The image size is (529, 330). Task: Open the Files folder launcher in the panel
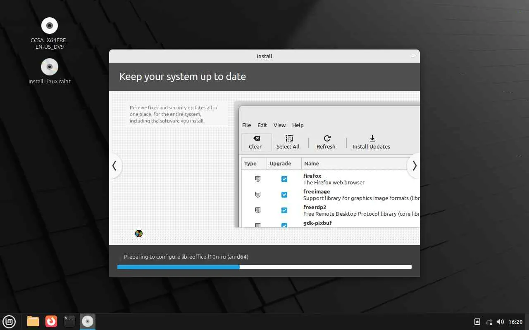pyautogui.click(x=33, y=321)
